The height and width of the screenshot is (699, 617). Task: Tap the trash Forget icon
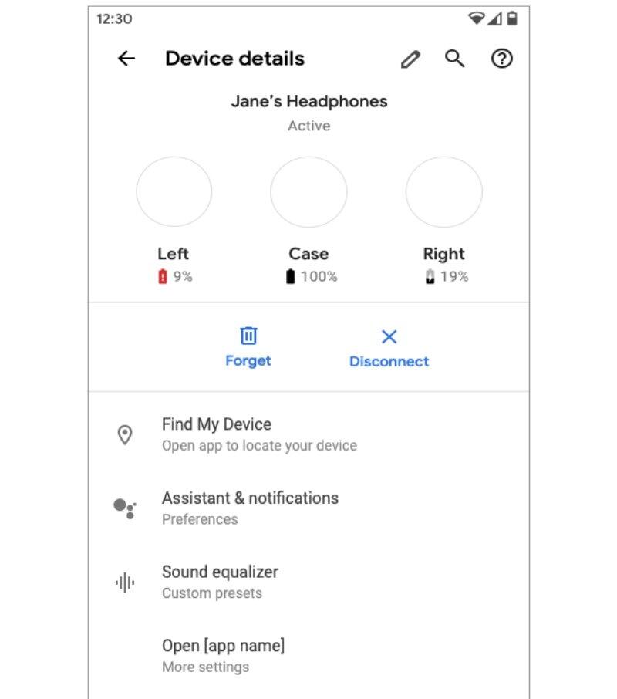pyautogui.click(x=248, y=336)
